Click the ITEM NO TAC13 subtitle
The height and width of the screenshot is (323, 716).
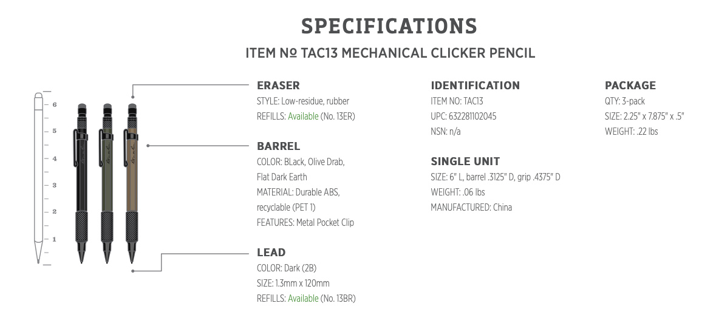pos(390,53)
